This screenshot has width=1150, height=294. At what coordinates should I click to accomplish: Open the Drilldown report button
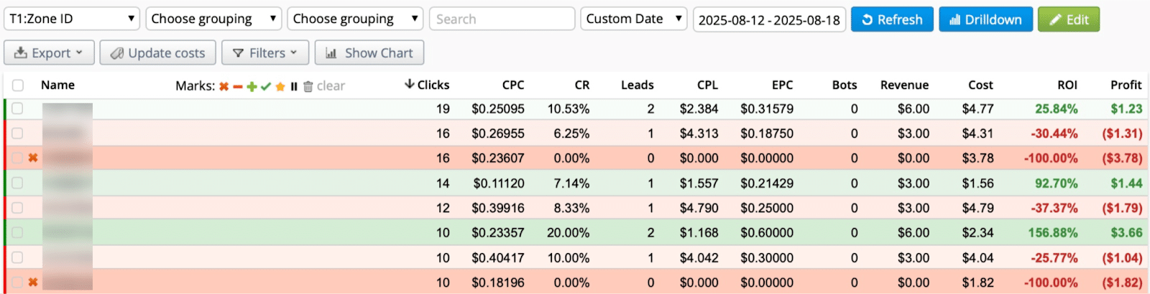985,19
